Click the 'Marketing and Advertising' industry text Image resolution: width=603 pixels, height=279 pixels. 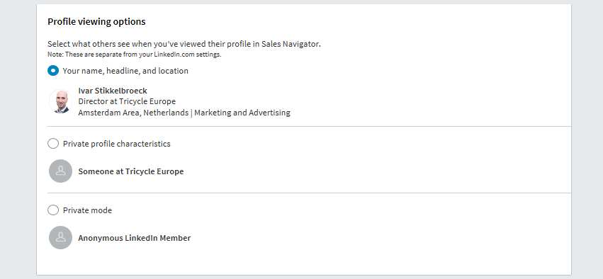pyautogui.click(x=242, y=113)
